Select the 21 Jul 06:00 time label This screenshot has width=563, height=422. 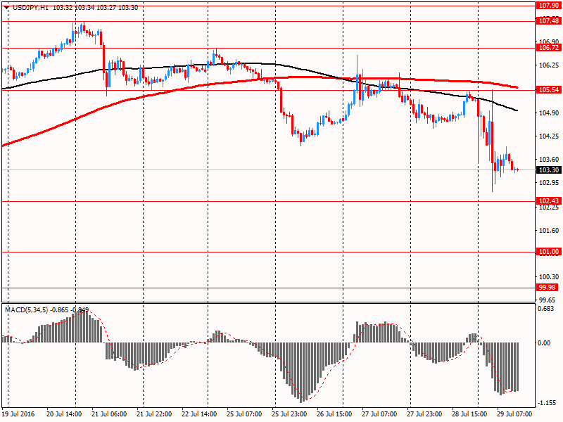tap(109, 414)
